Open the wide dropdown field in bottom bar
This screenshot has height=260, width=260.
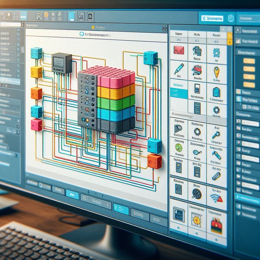pos(96,202)
